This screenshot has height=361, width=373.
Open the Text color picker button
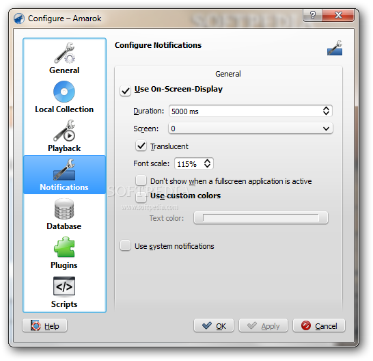tap(261, 217)
